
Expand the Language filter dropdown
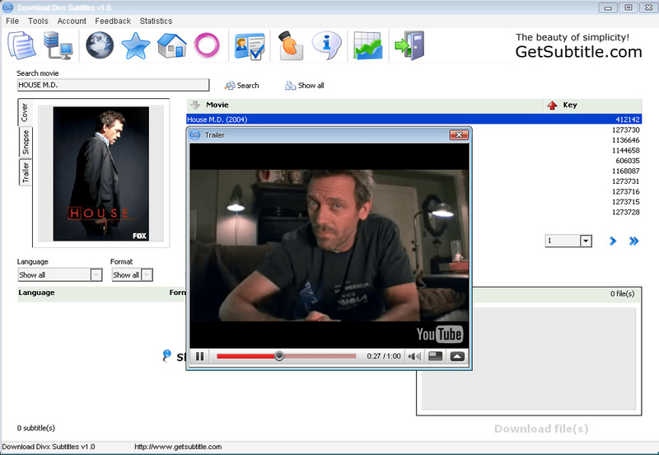[x=96, y=274]
